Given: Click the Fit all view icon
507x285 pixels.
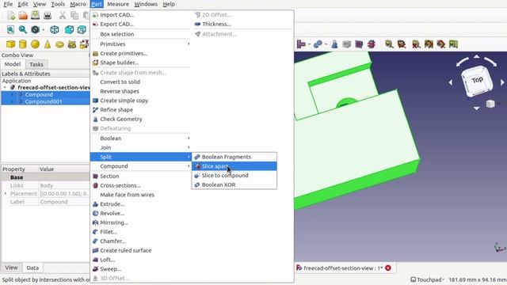Looking at the screenshot, I should (10, 30).
